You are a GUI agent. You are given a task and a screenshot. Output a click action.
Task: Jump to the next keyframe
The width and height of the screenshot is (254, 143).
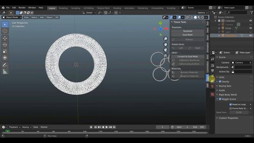(x=110, y=127)
